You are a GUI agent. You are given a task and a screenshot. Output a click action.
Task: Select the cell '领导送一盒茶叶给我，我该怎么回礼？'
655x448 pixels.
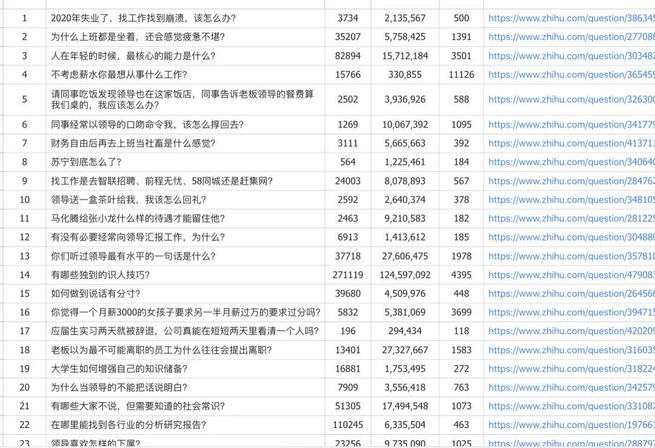pyautogui.click(x=186, y=200)
